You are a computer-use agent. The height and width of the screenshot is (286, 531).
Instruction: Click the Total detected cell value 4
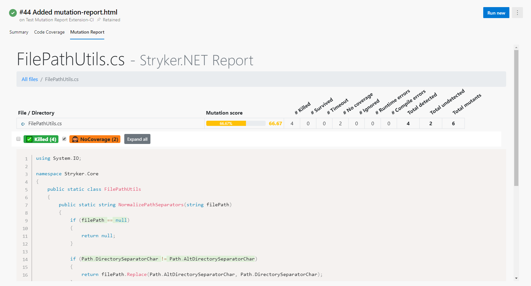[408, 123]
